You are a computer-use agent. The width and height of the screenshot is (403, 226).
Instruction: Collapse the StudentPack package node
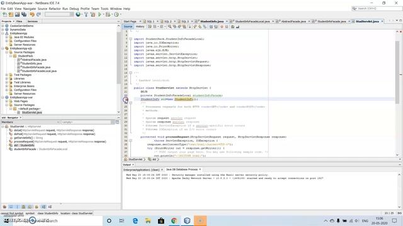[x=11, y=56]
